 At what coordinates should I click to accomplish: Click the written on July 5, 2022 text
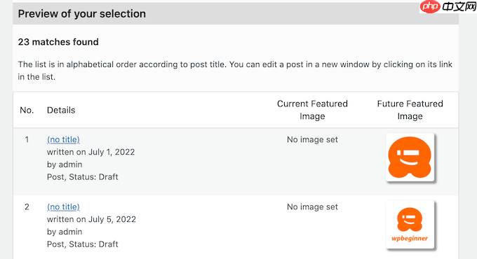(91, 219)
